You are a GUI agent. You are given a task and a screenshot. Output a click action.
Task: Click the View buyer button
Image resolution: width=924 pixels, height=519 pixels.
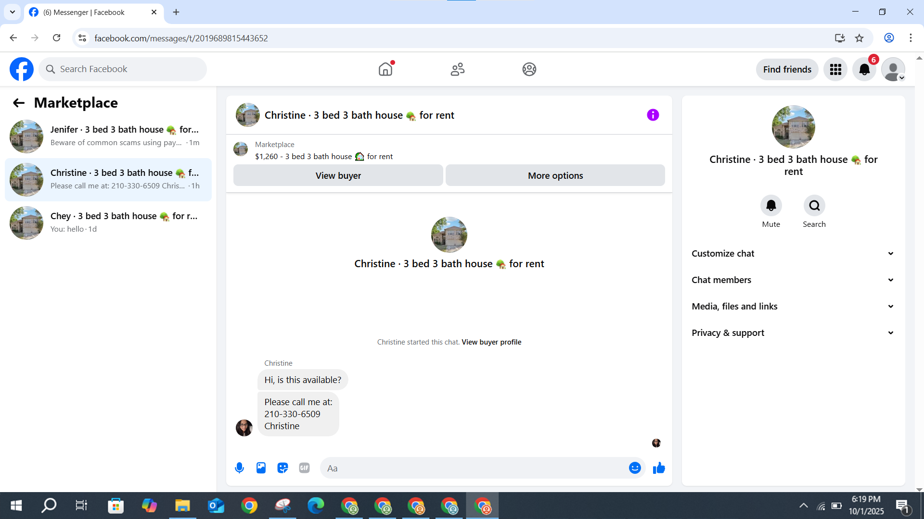[x=338, y=175]
